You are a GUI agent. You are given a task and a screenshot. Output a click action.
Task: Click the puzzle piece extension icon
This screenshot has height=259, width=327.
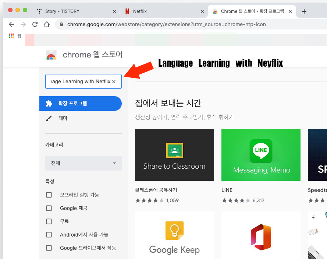(x=49, y=104)
